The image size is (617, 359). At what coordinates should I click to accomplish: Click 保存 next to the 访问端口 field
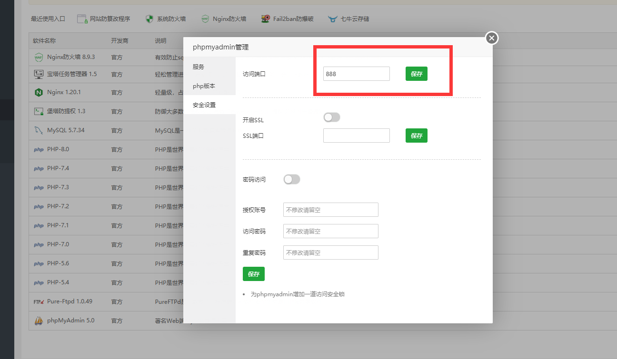pos(416,74)
